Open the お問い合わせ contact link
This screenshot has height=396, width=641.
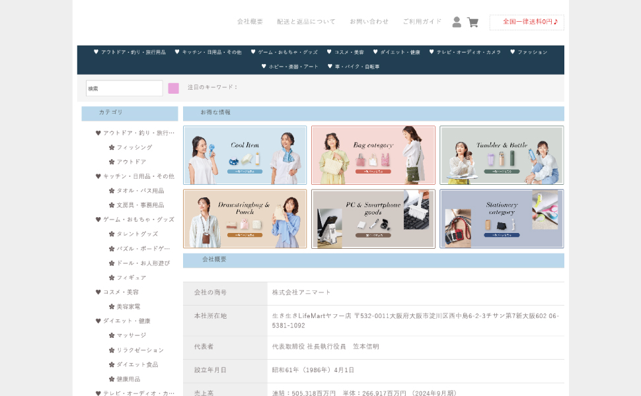point(369,22)
